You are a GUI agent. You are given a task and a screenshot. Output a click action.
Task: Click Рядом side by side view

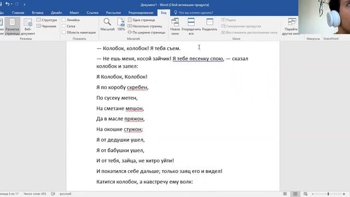click(229, 20)
